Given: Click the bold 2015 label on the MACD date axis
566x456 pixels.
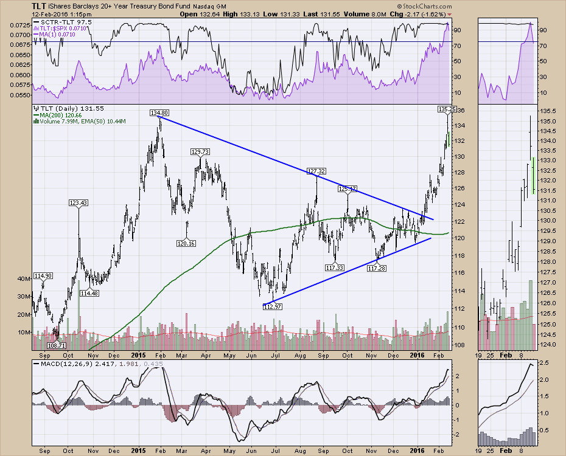Looking at the screenshot, I should tap(138, 451).
